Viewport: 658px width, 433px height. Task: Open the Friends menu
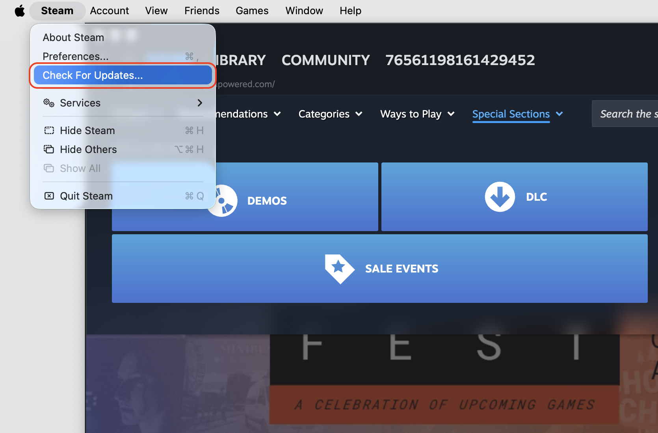(x=202, y=11)
